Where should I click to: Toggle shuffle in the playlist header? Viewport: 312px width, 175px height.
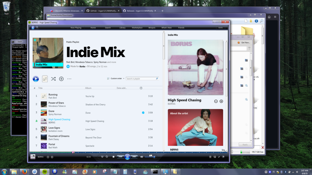pos(53,79)
